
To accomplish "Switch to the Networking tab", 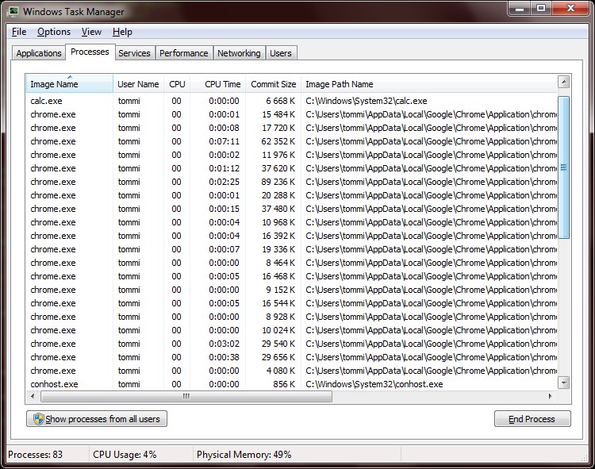I will click(x=239, y=53).
